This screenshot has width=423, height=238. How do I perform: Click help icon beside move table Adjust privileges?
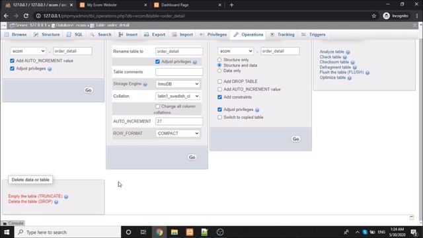pyautogui.click(x=50, y=69)
